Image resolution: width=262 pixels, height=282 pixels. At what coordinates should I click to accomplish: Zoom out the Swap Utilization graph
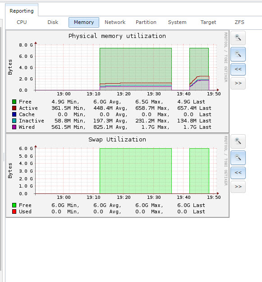pos(238,158)
